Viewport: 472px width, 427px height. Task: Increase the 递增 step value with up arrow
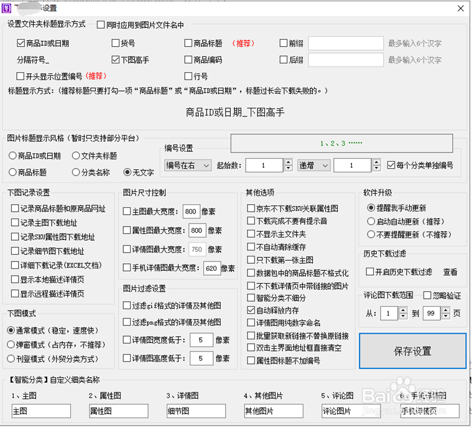point(376,162)
